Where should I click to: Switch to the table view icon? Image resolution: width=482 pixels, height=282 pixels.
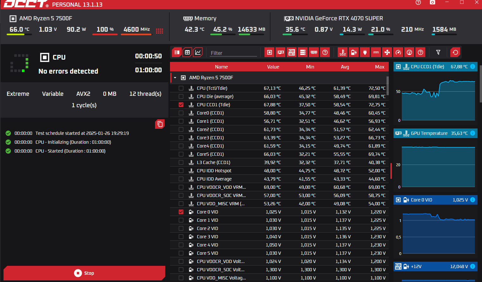click(x=187, y=52)
